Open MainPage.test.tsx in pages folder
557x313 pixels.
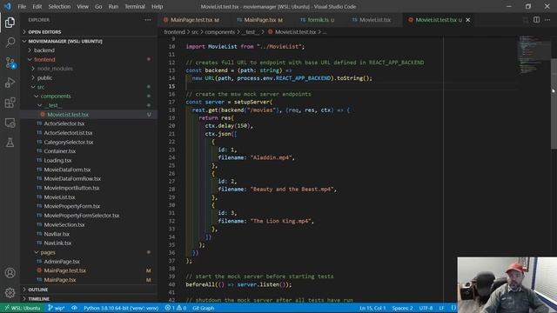89,270
